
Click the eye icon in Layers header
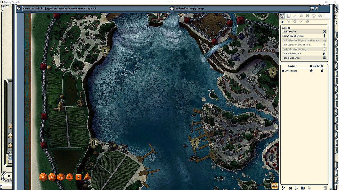click(x=311, y=66)
